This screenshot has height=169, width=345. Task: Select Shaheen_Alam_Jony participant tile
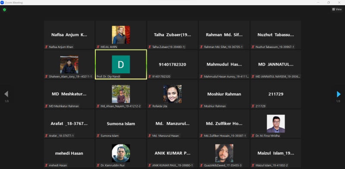click(69, 64)
